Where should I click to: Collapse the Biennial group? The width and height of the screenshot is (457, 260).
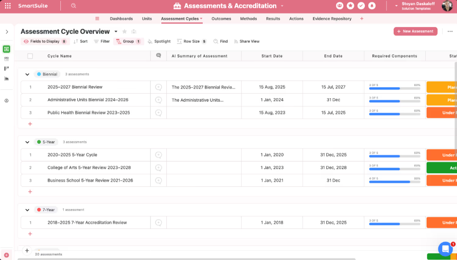[27, 75]
